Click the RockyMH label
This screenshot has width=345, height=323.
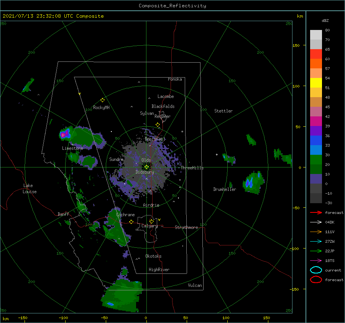(x=101, y=108)
